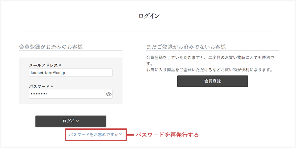This screenshot has width=296, height=148.
Task: Click the お気に入り商品をご登録 description line
Action: (x=209, y=70)
